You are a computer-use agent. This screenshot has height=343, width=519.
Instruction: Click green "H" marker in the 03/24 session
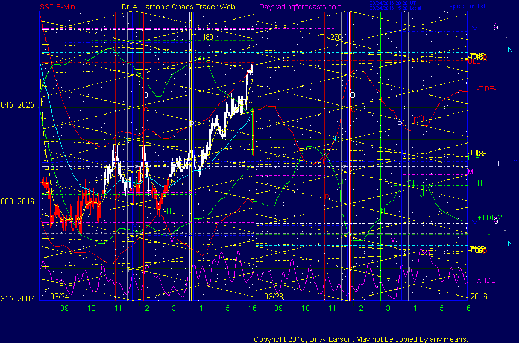(x=169, y=211)
